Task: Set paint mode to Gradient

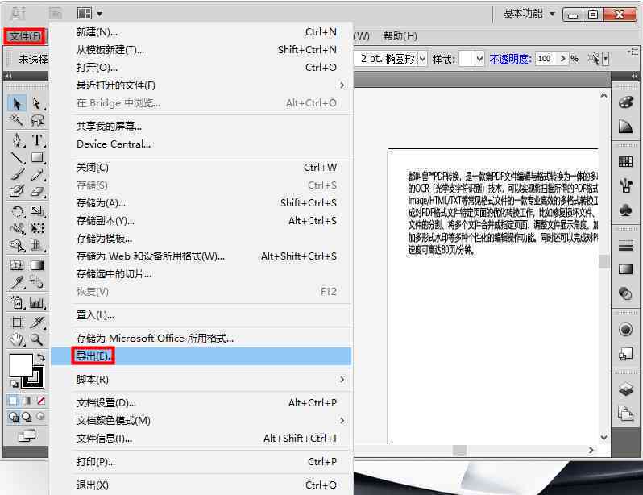Action: coord(27,401)
